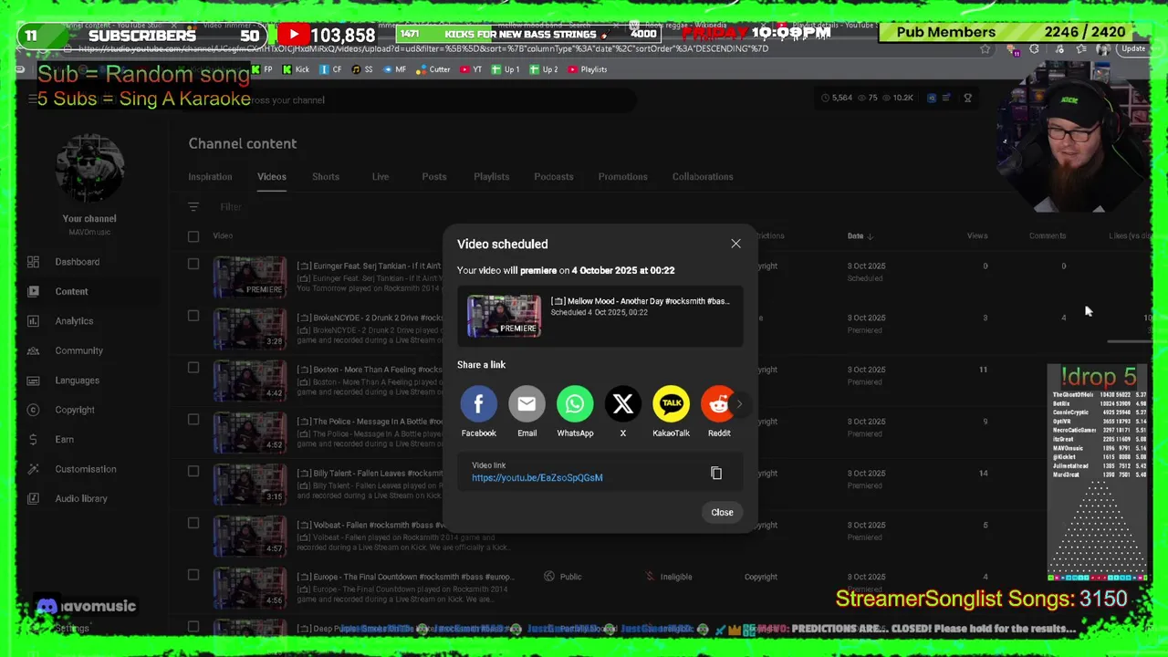Open the Playlists bookmark in bookmarks bar
This screenshot has width=1168, height=657.
(587, 69)
